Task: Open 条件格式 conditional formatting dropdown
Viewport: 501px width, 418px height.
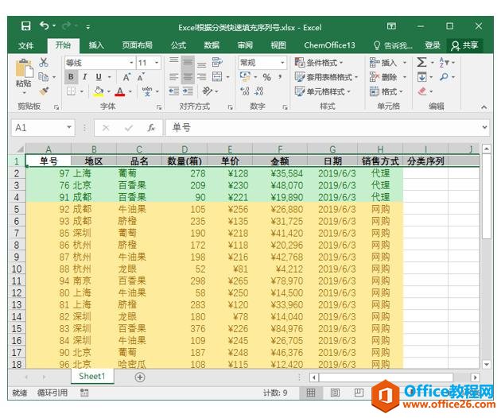Action: point(319,63)
